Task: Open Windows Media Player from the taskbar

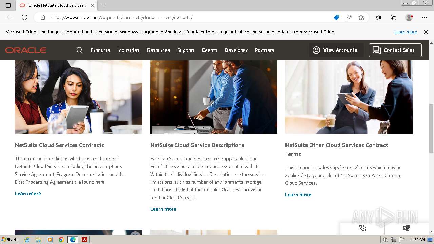Action: (x=50, y=240)
